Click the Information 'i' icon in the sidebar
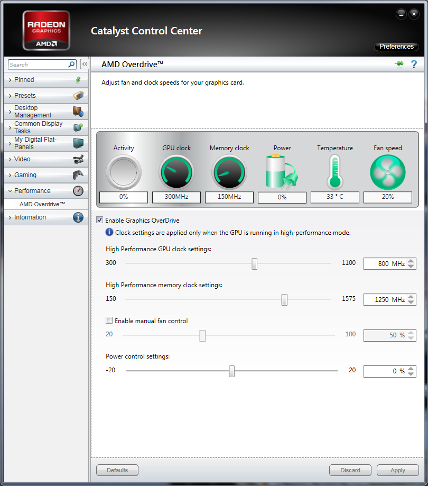This screenshot has height=486, width=428. pos(78,217)
